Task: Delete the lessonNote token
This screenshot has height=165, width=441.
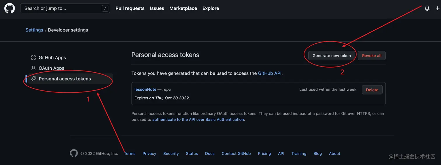Action: click(x=372, y=90)
